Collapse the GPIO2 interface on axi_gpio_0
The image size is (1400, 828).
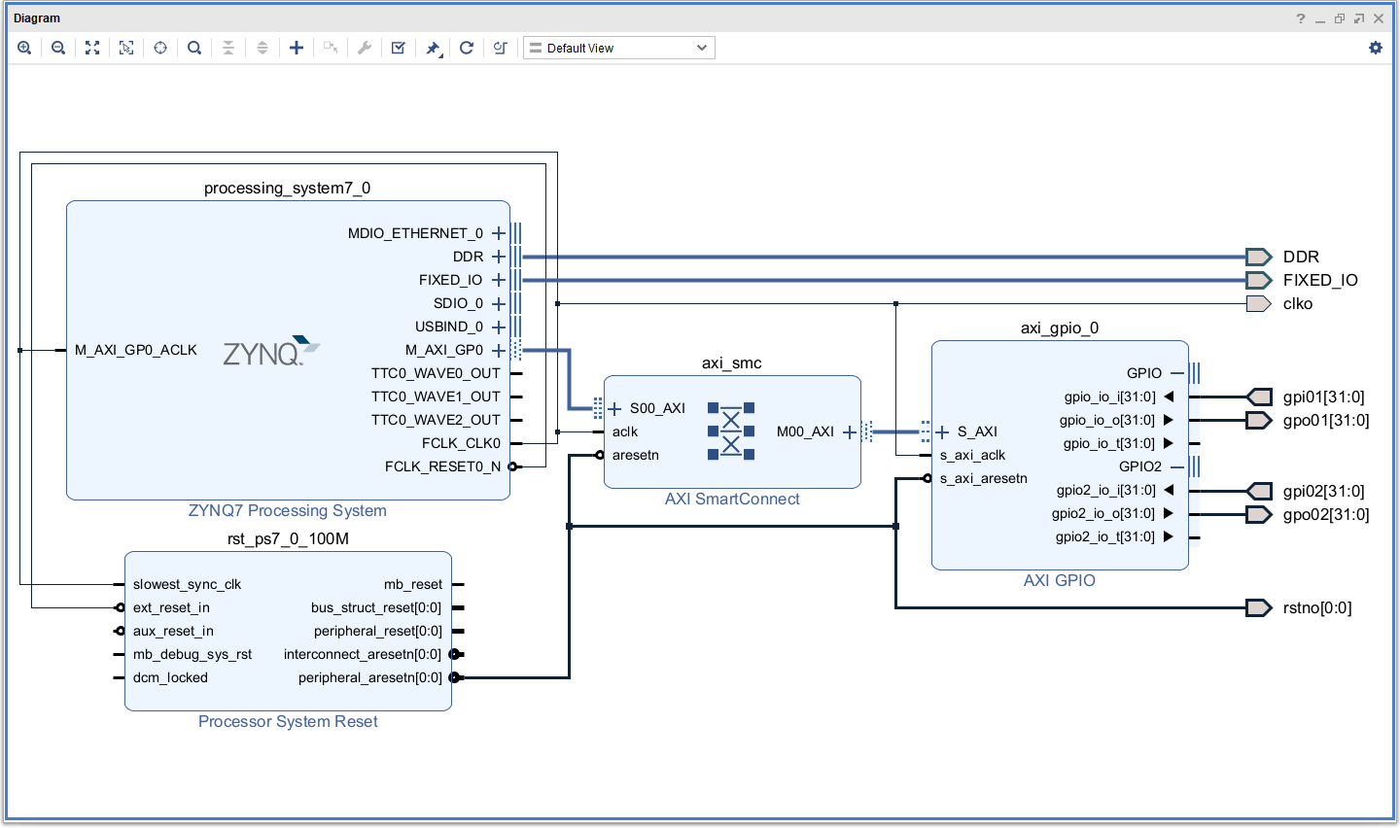1176,466
